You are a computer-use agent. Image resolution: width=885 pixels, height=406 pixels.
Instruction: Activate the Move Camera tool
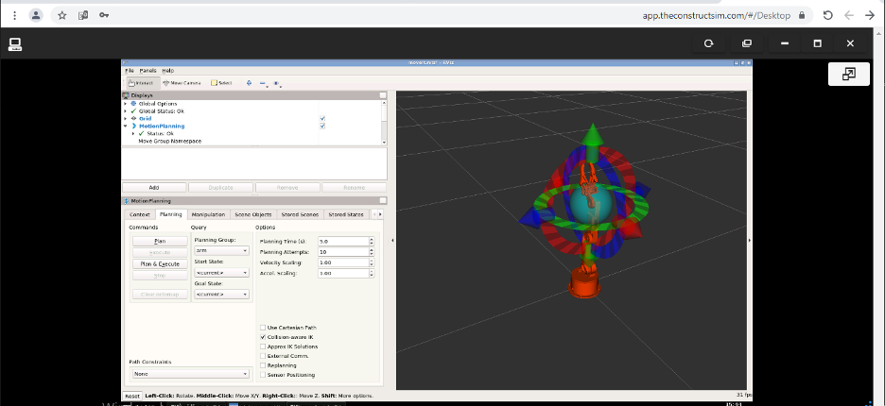point(182,83)
